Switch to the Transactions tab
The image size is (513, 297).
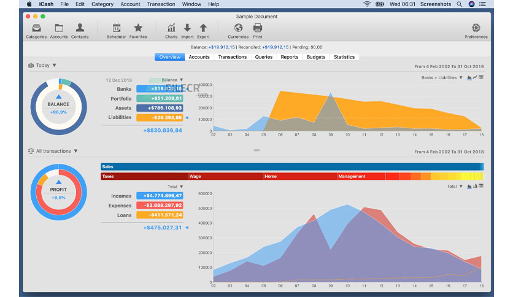[233, 57]
